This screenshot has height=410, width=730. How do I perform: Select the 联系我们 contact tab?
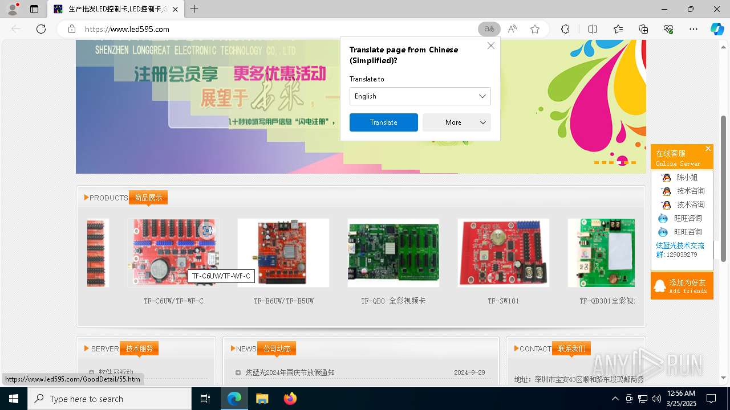click(571, 348)
